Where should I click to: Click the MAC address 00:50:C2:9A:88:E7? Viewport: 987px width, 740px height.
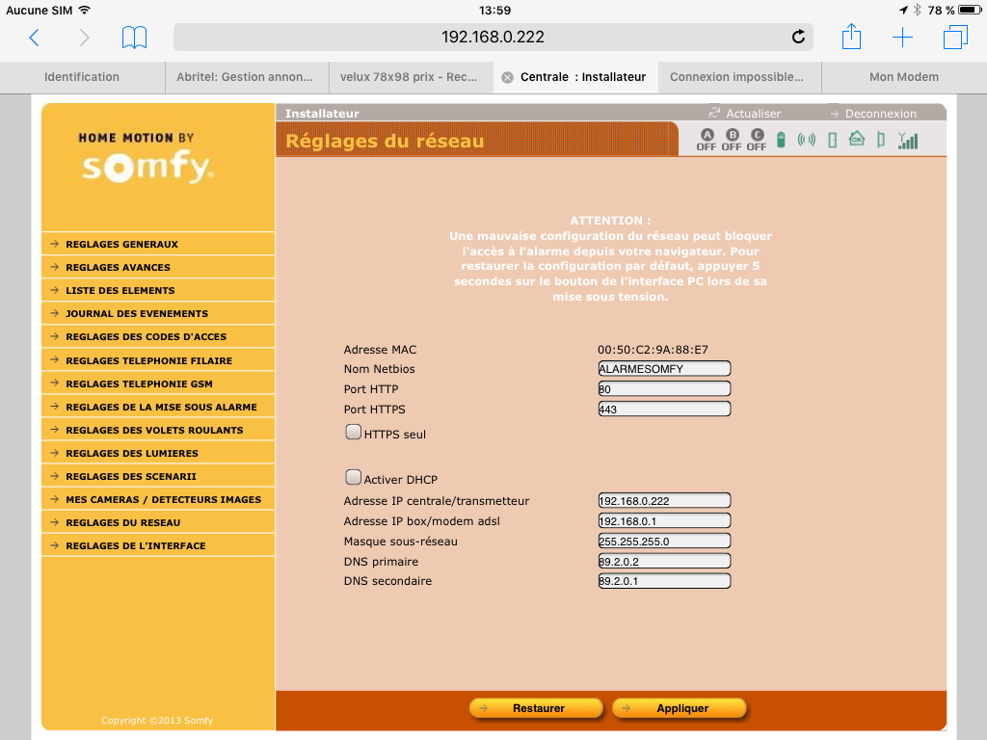click(653, 350)
